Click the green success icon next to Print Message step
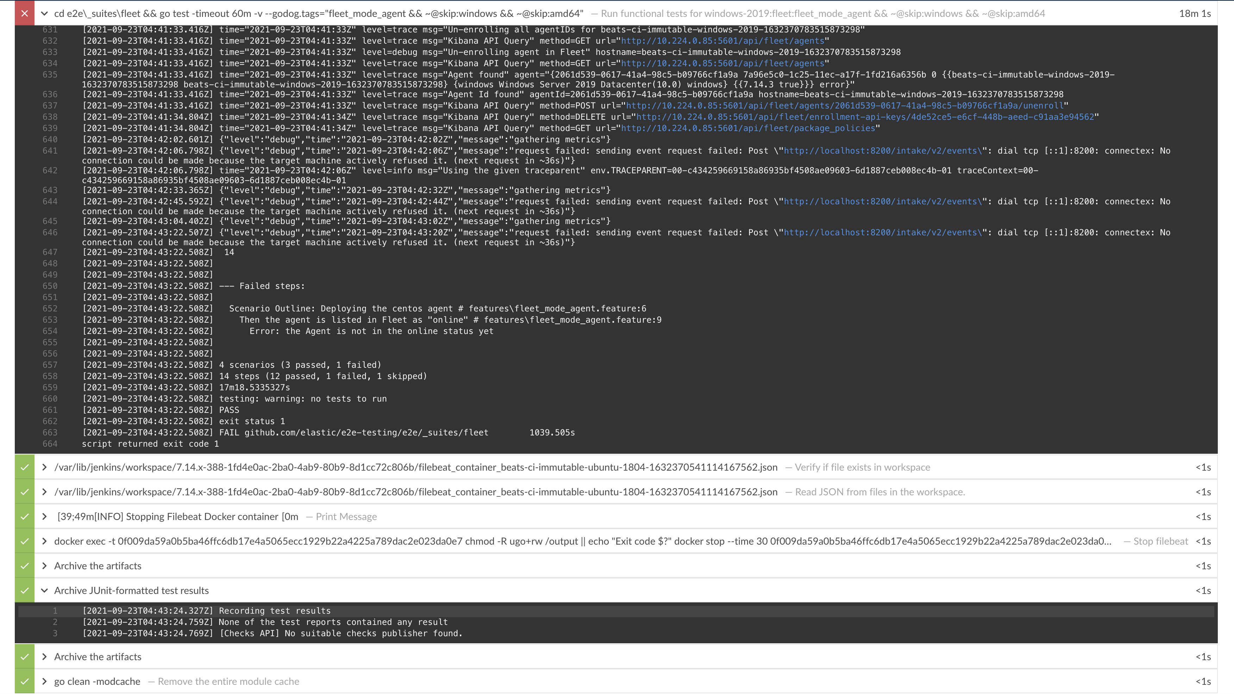Viewport: 1234px width, 694px height. (24, 517)
